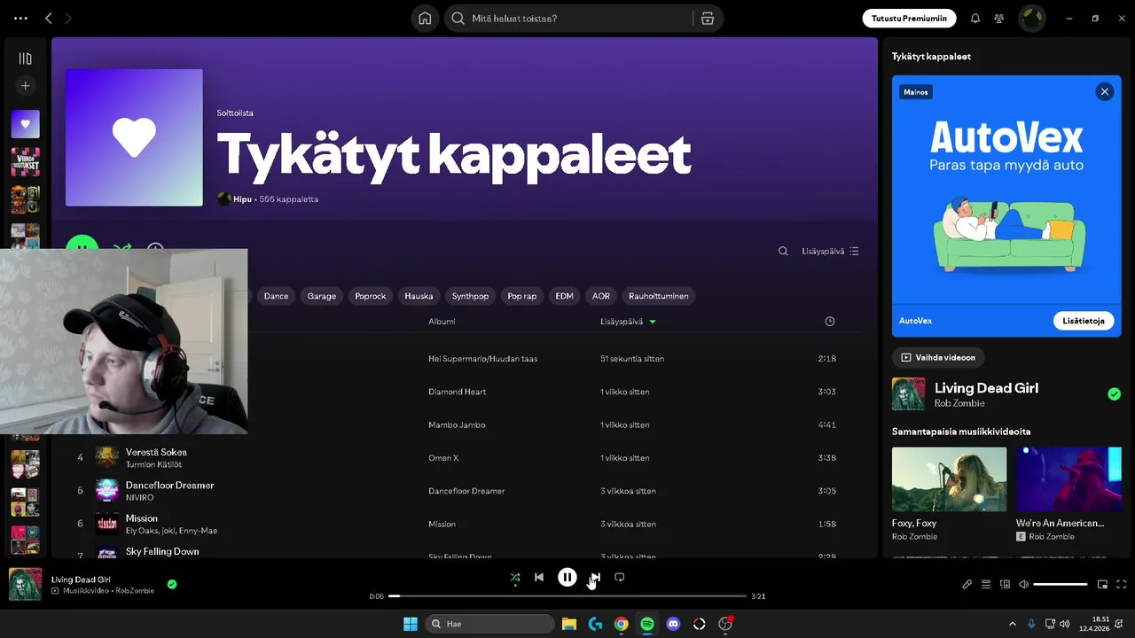The image size is (1135, 638).
Task: Open the Lisäyspäivä sort order dropdown
Action: [x=830, y=251]
